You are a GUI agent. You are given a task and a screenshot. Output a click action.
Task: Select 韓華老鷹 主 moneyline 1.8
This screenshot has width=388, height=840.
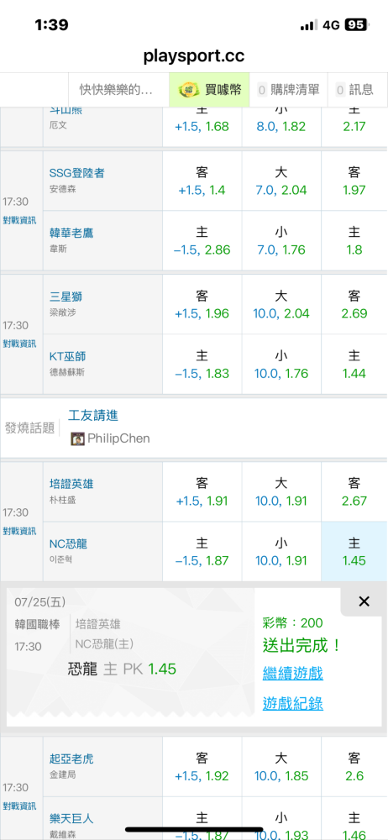click(354, 240)
